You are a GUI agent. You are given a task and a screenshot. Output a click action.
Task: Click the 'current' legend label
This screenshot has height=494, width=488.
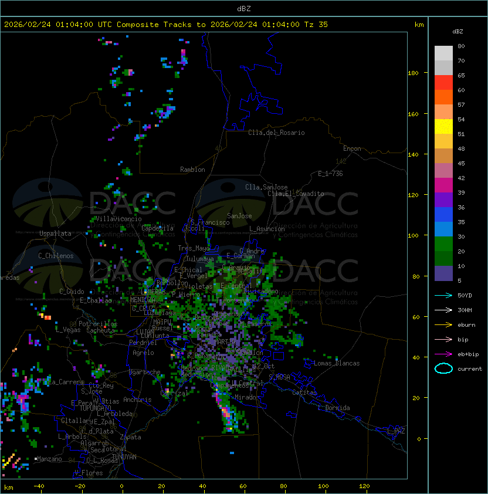click(470, 368)
